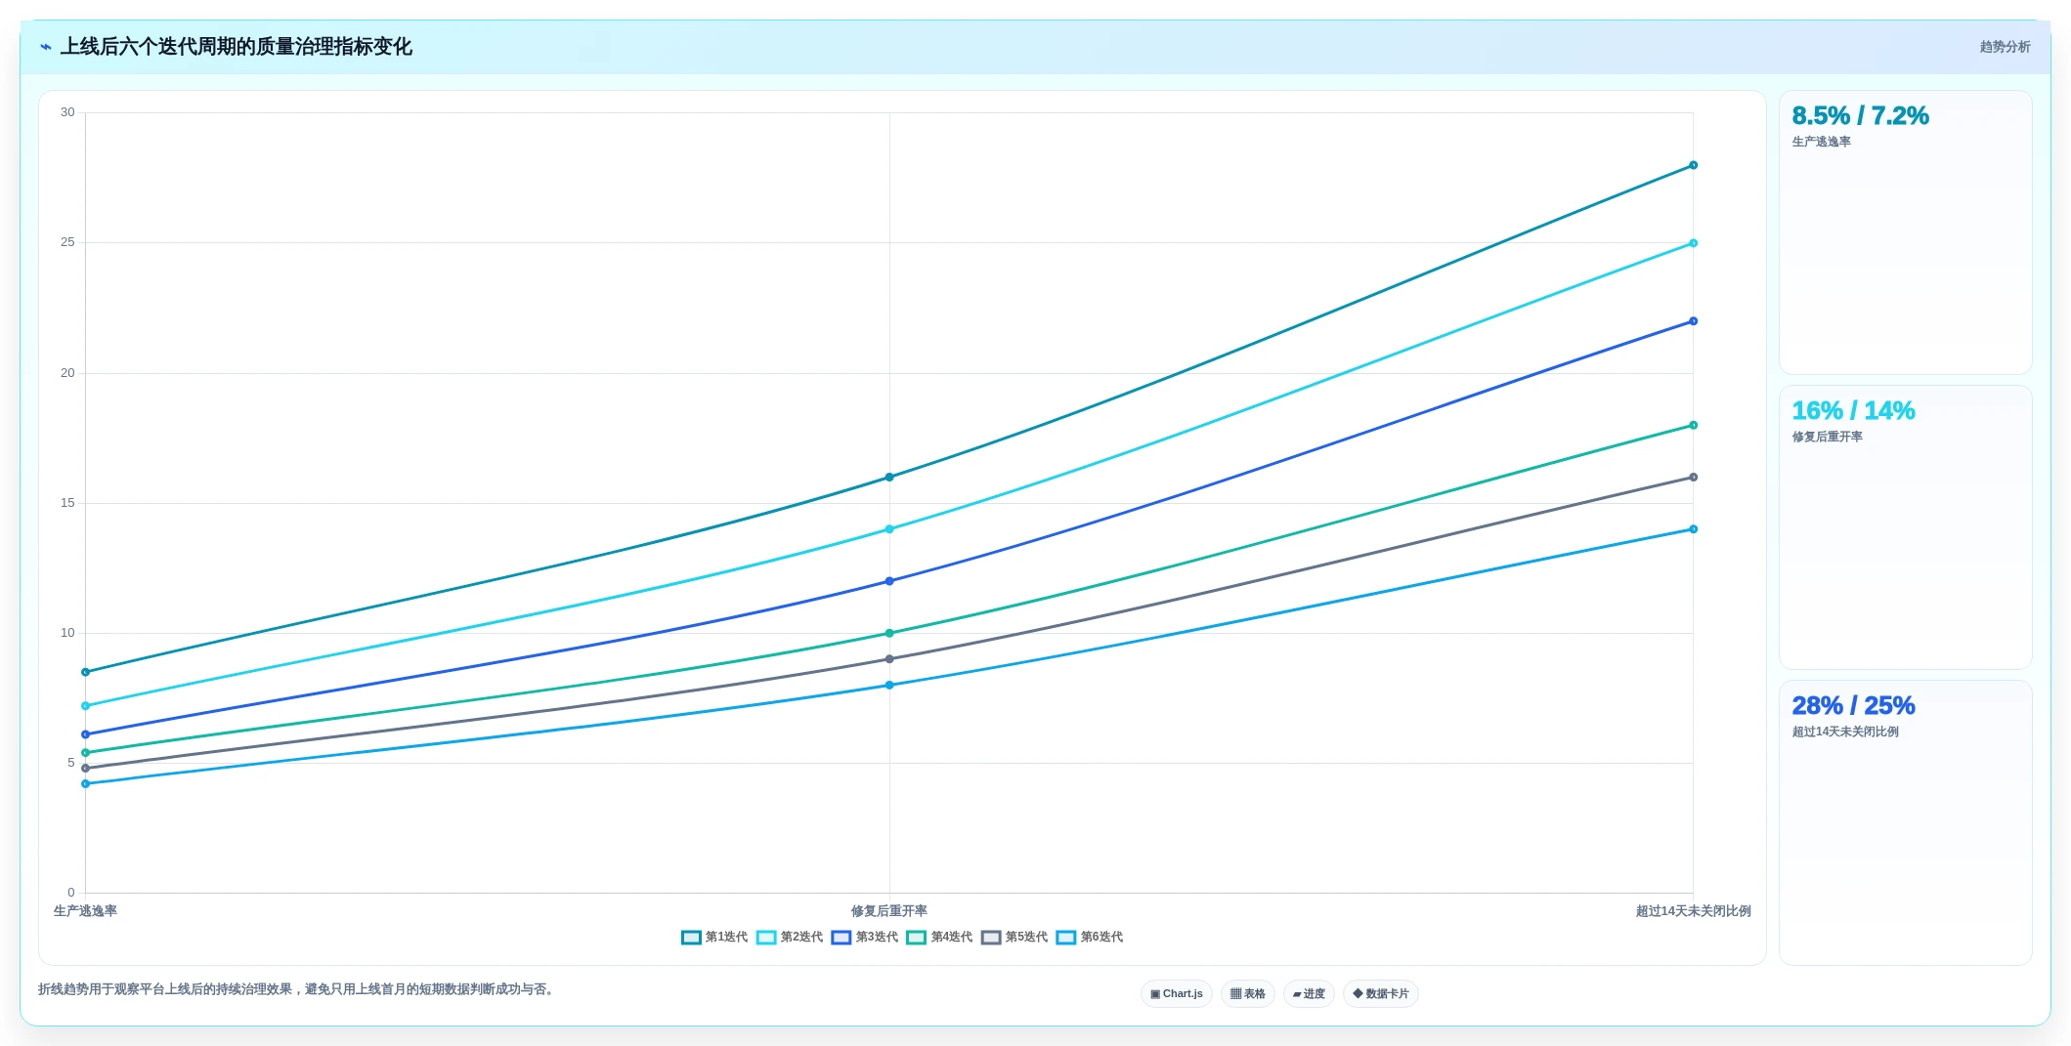Click the 第6迭代 point on 修复后重开率
This screenshot has width=2071, height=1046.
click(x=889, y=686)
